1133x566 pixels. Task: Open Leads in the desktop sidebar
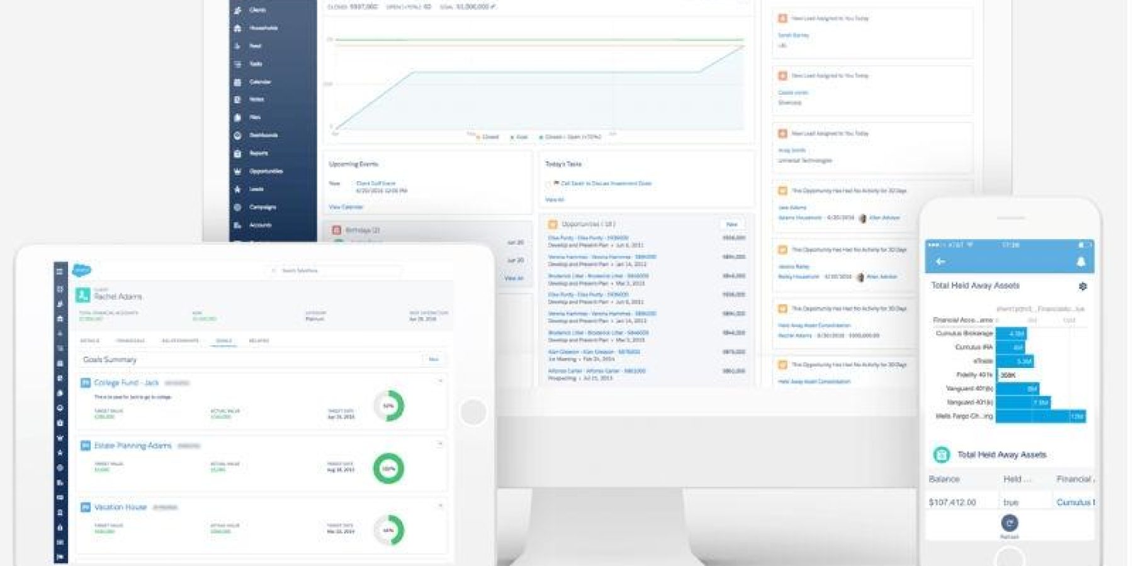256,189
